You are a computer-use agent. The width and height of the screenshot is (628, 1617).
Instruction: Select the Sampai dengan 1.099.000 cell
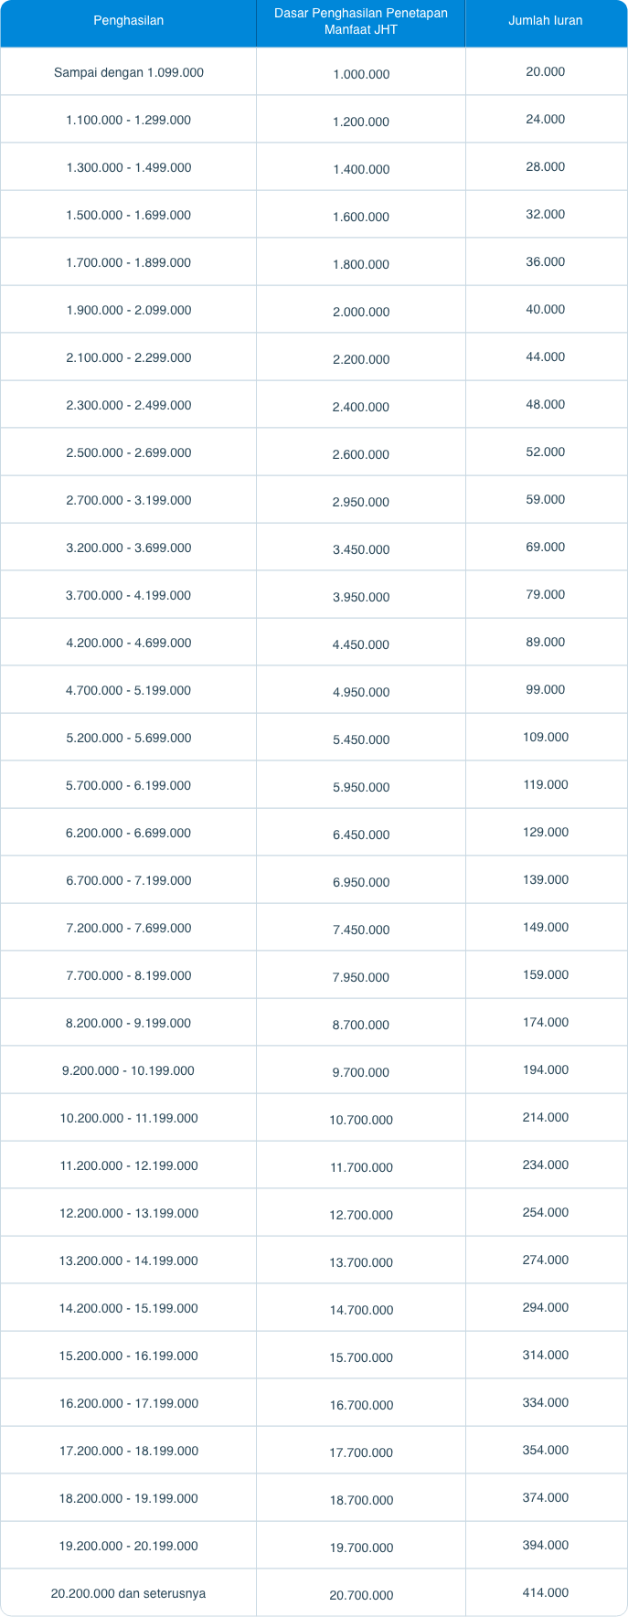pos(128,72)
